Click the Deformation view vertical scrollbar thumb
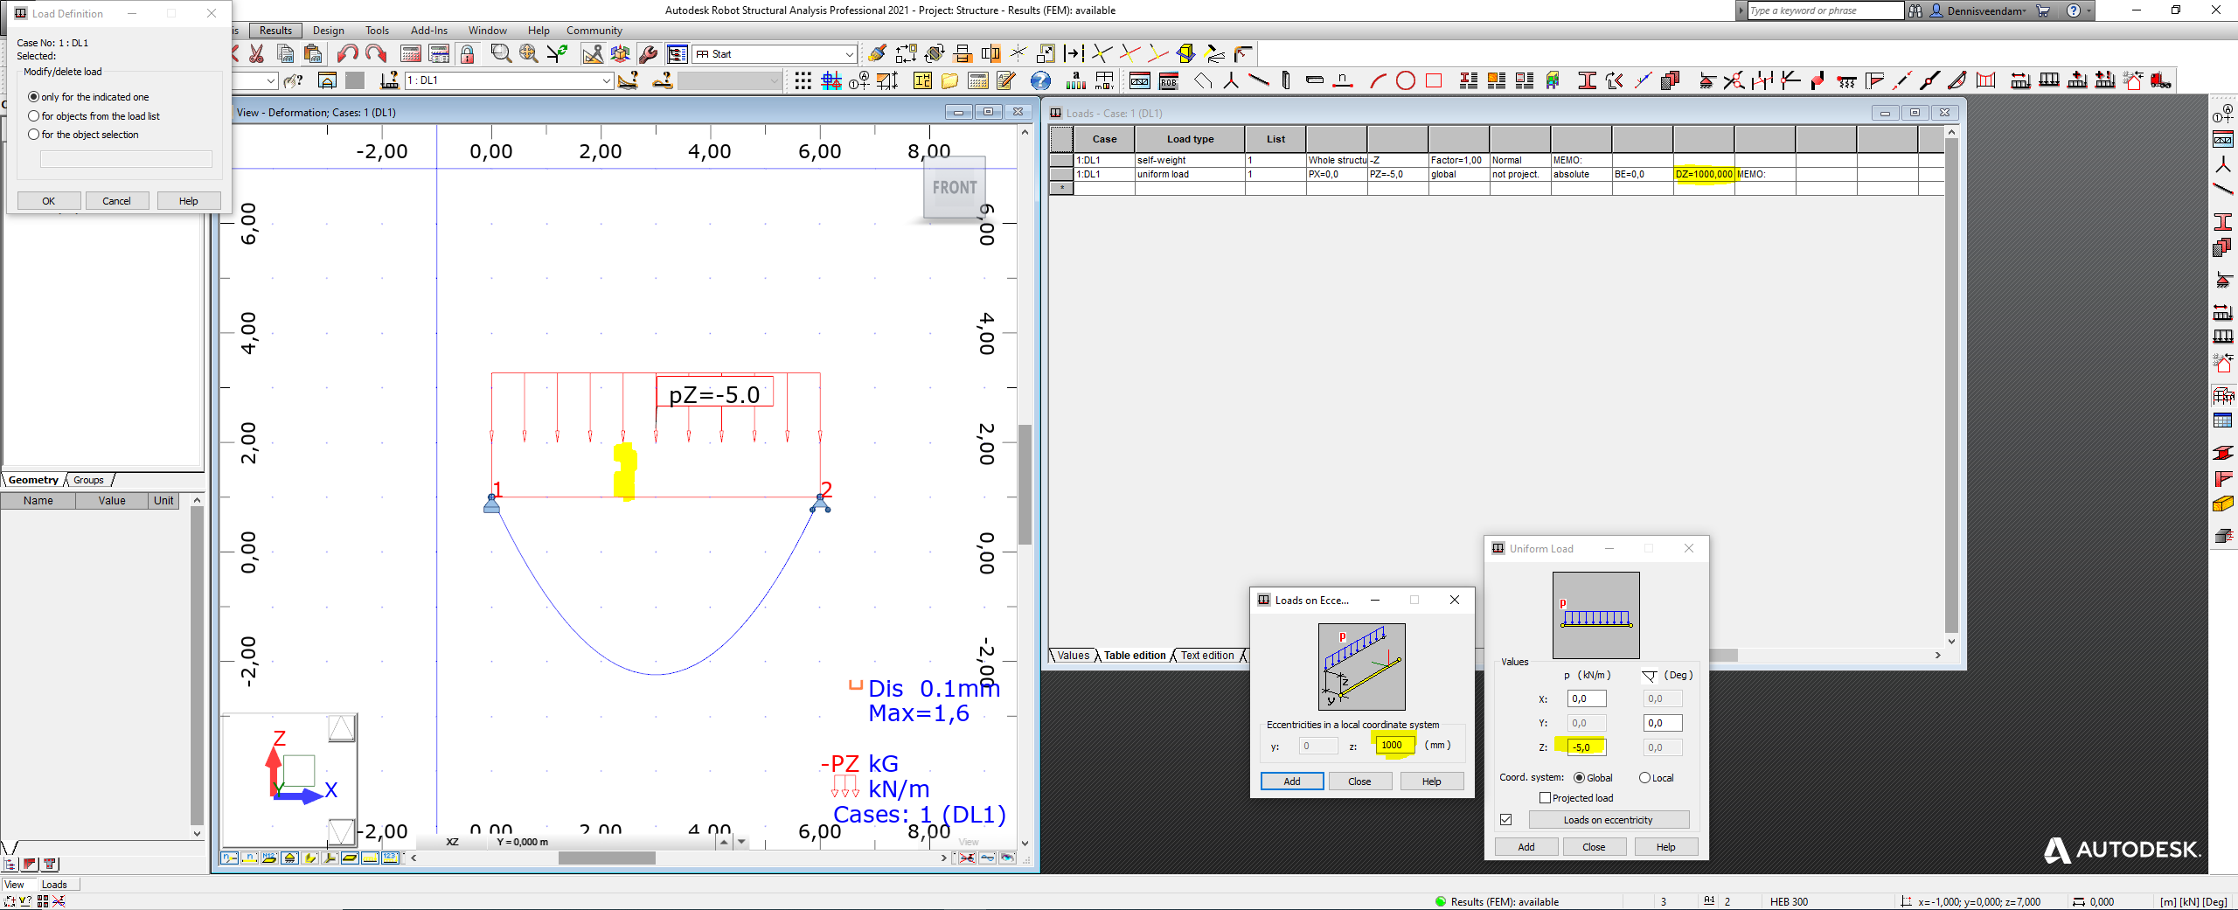 pos(1025,484)
